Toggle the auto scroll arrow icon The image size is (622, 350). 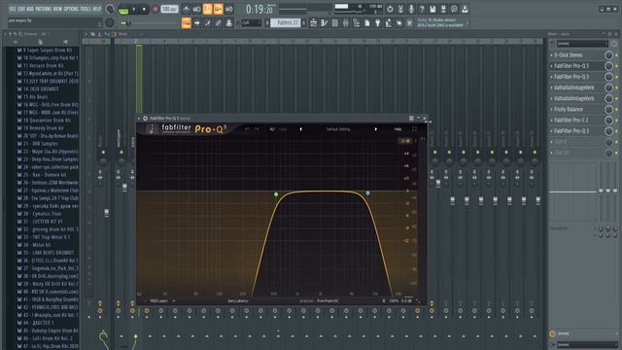click(196, 23)
